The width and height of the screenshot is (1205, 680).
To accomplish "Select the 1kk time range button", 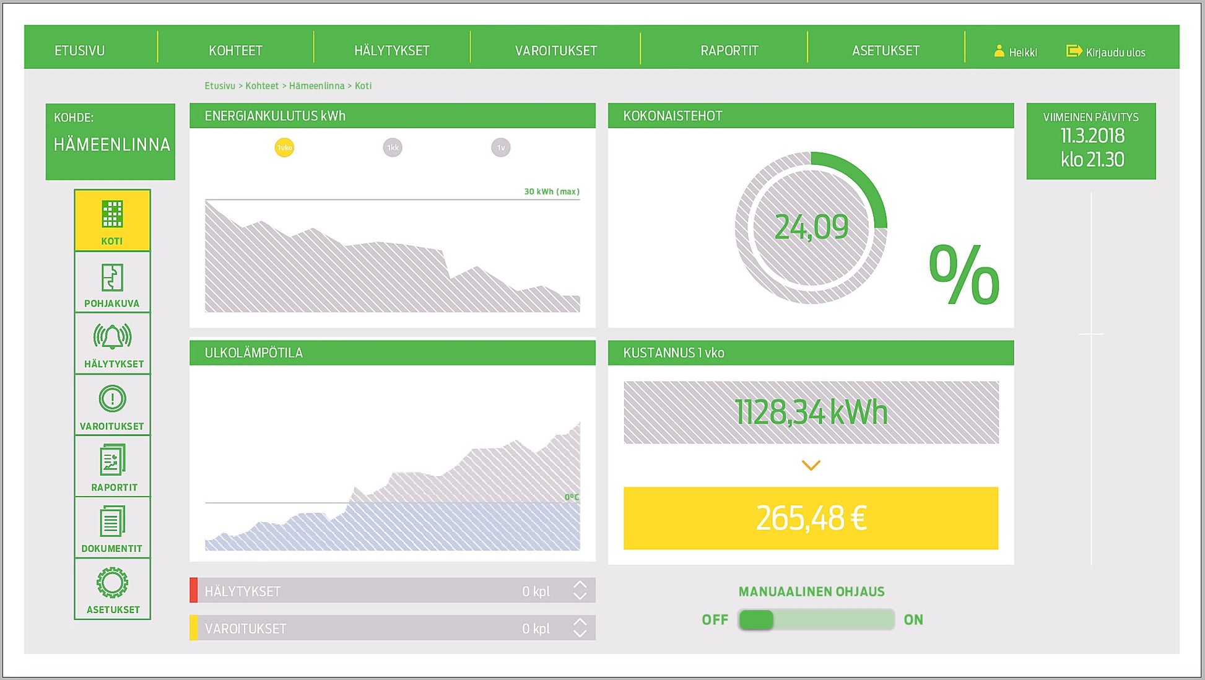I will [393, 147].
